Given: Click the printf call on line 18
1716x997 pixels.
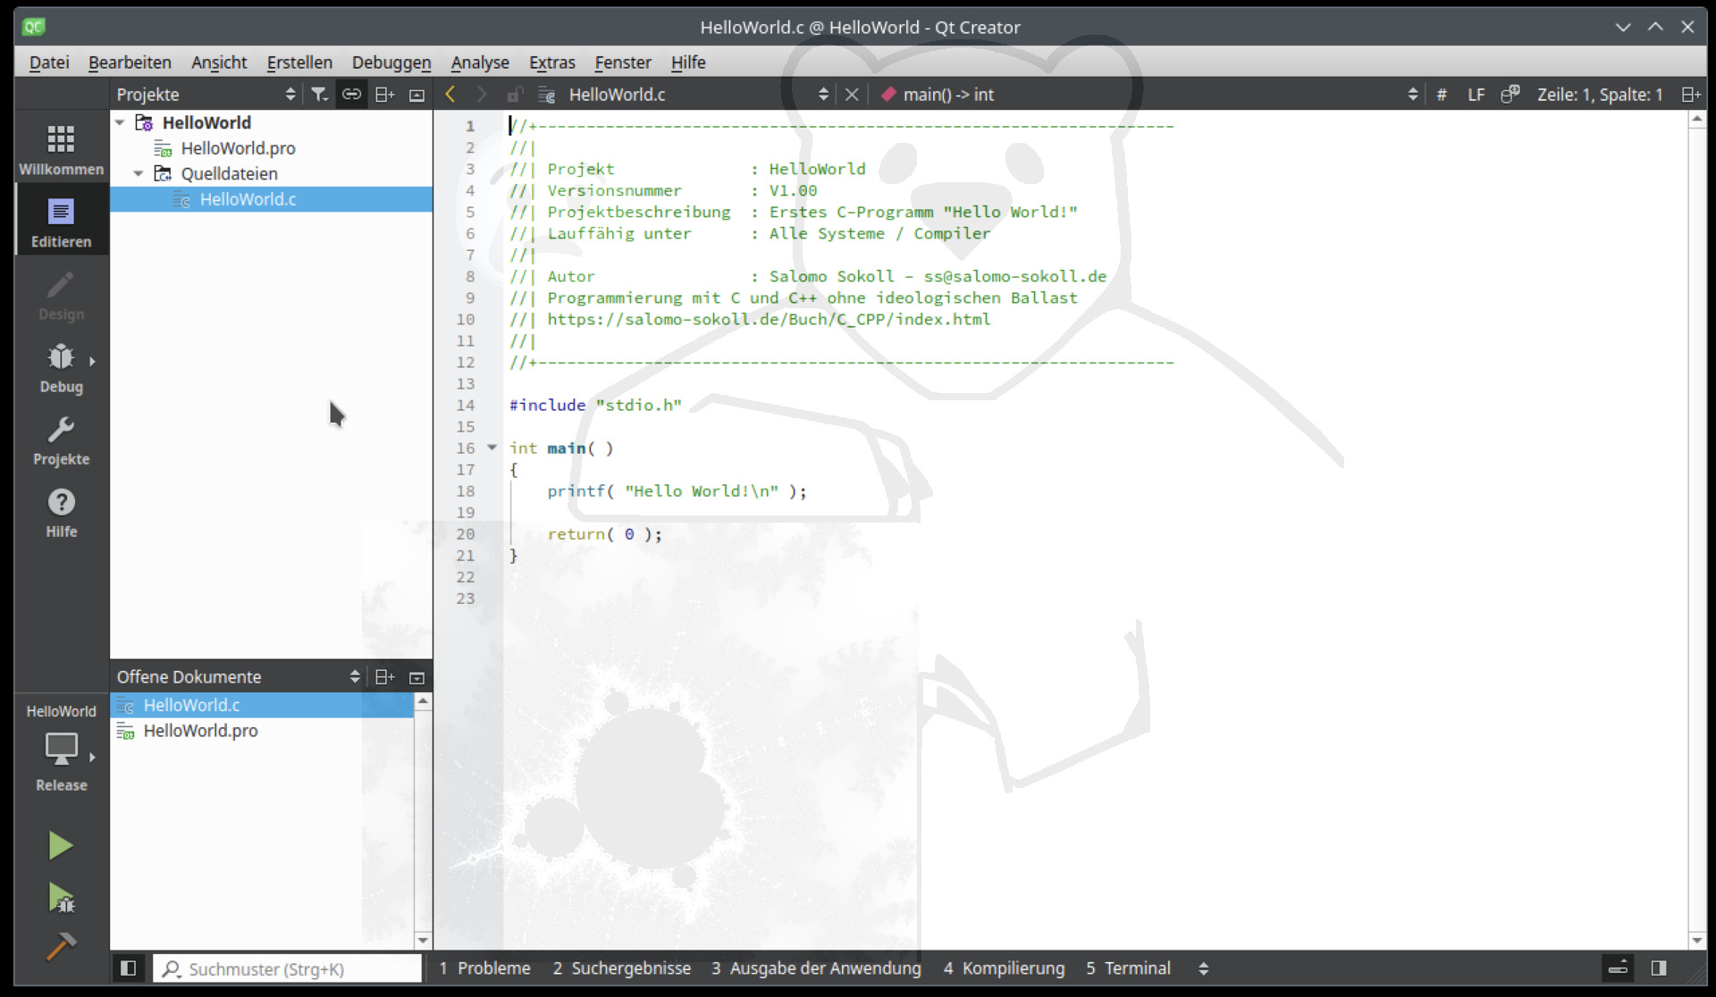Looking at the screenshot, I should point(576,491).
